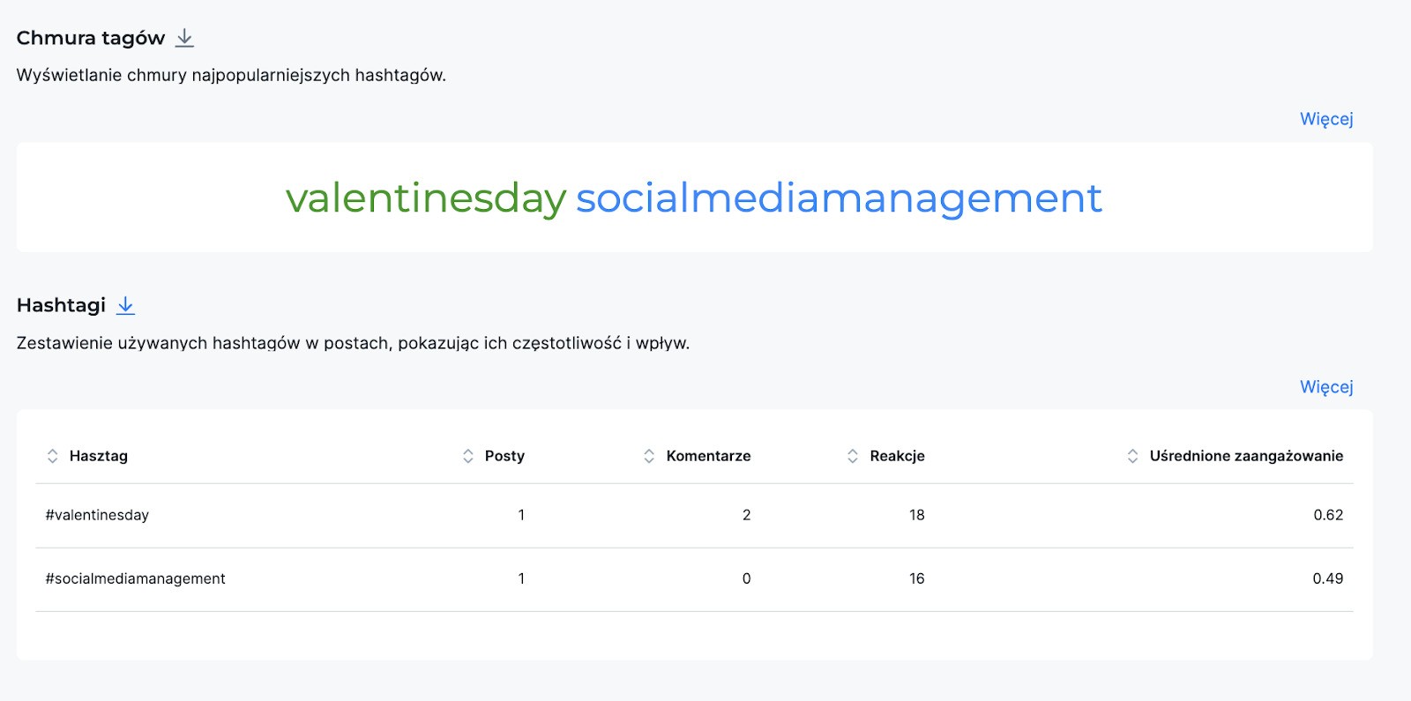The width and height of the screenshot is (1411, 701).
Task: Click the 0.49 engagement value
Action: 1327,578
